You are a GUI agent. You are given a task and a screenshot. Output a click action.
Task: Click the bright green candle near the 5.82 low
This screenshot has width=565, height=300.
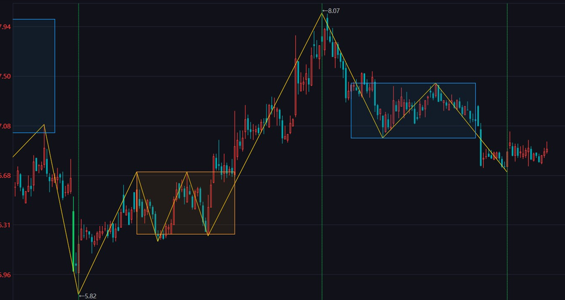74,234
